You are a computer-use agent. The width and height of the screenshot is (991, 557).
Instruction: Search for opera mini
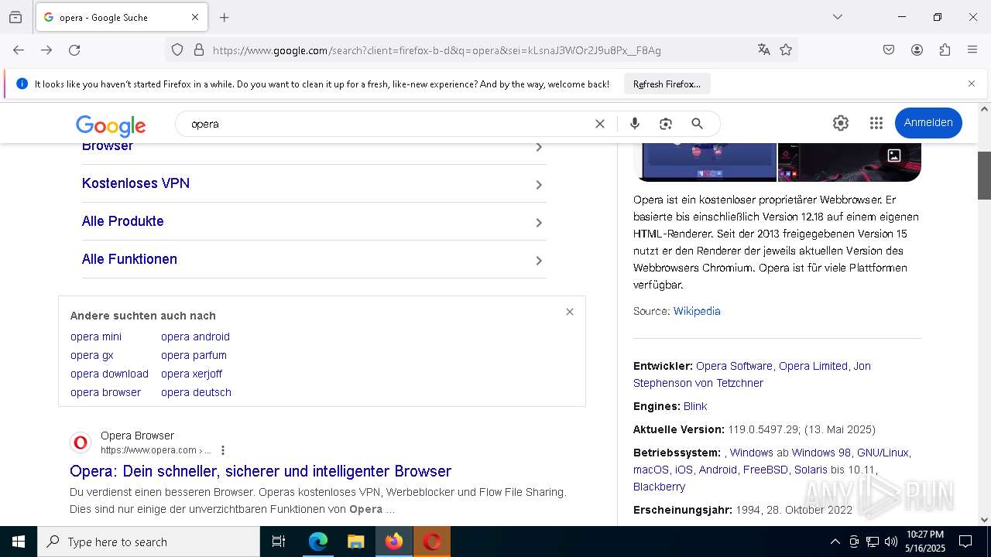[x=96, y=337]
